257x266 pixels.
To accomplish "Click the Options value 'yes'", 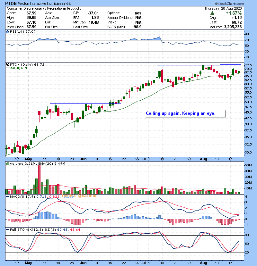I will [138, 13].
